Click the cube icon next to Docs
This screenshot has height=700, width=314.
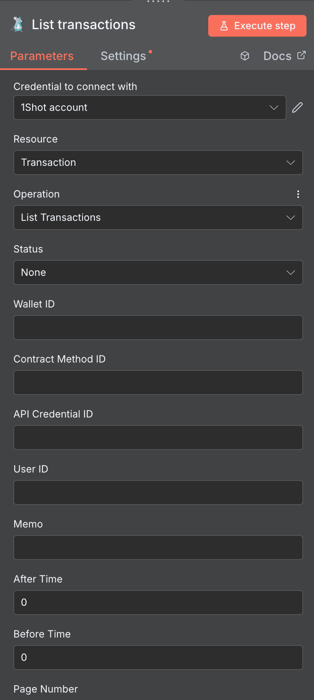point(245,55)
